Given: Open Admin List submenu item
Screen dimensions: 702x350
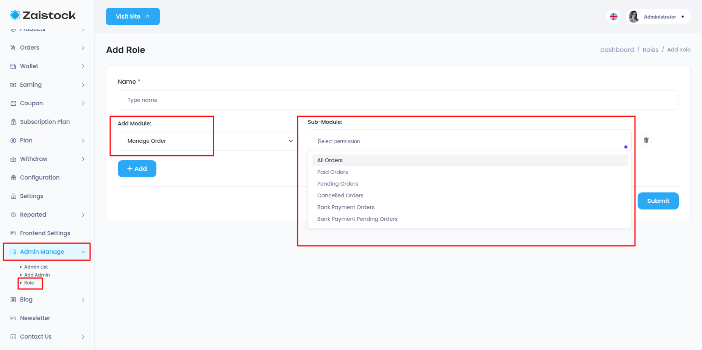Looking at the screenshot, I should 36,267.
